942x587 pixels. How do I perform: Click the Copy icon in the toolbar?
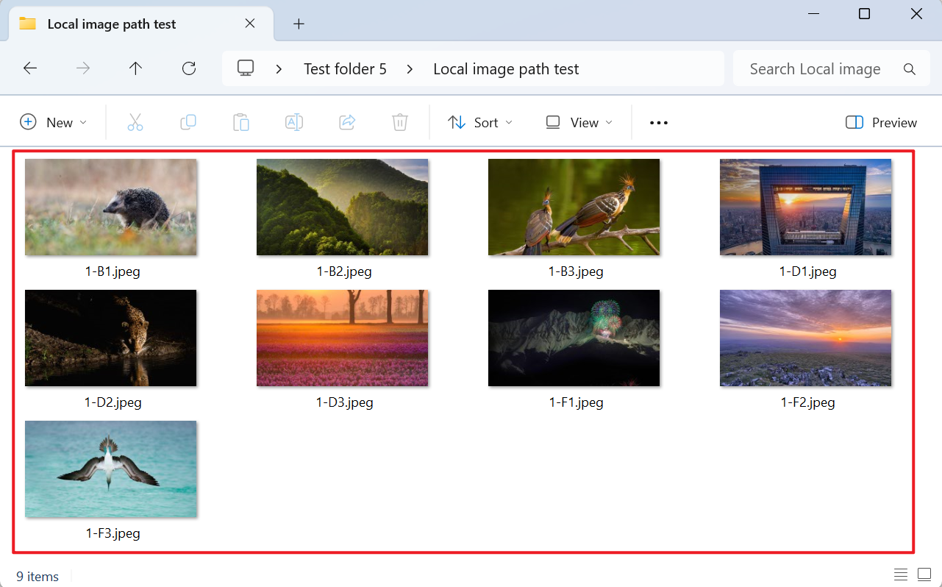188,122
